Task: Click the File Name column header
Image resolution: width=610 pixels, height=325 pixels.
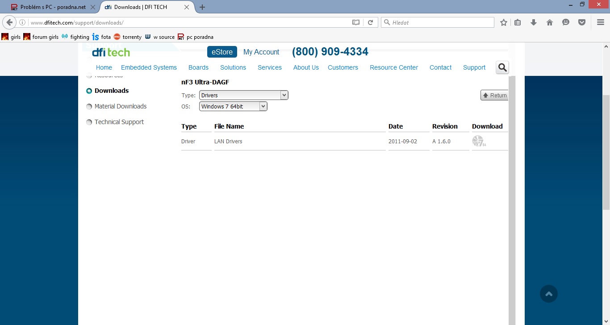Action: pyautogui.click(x=229, y=126)
